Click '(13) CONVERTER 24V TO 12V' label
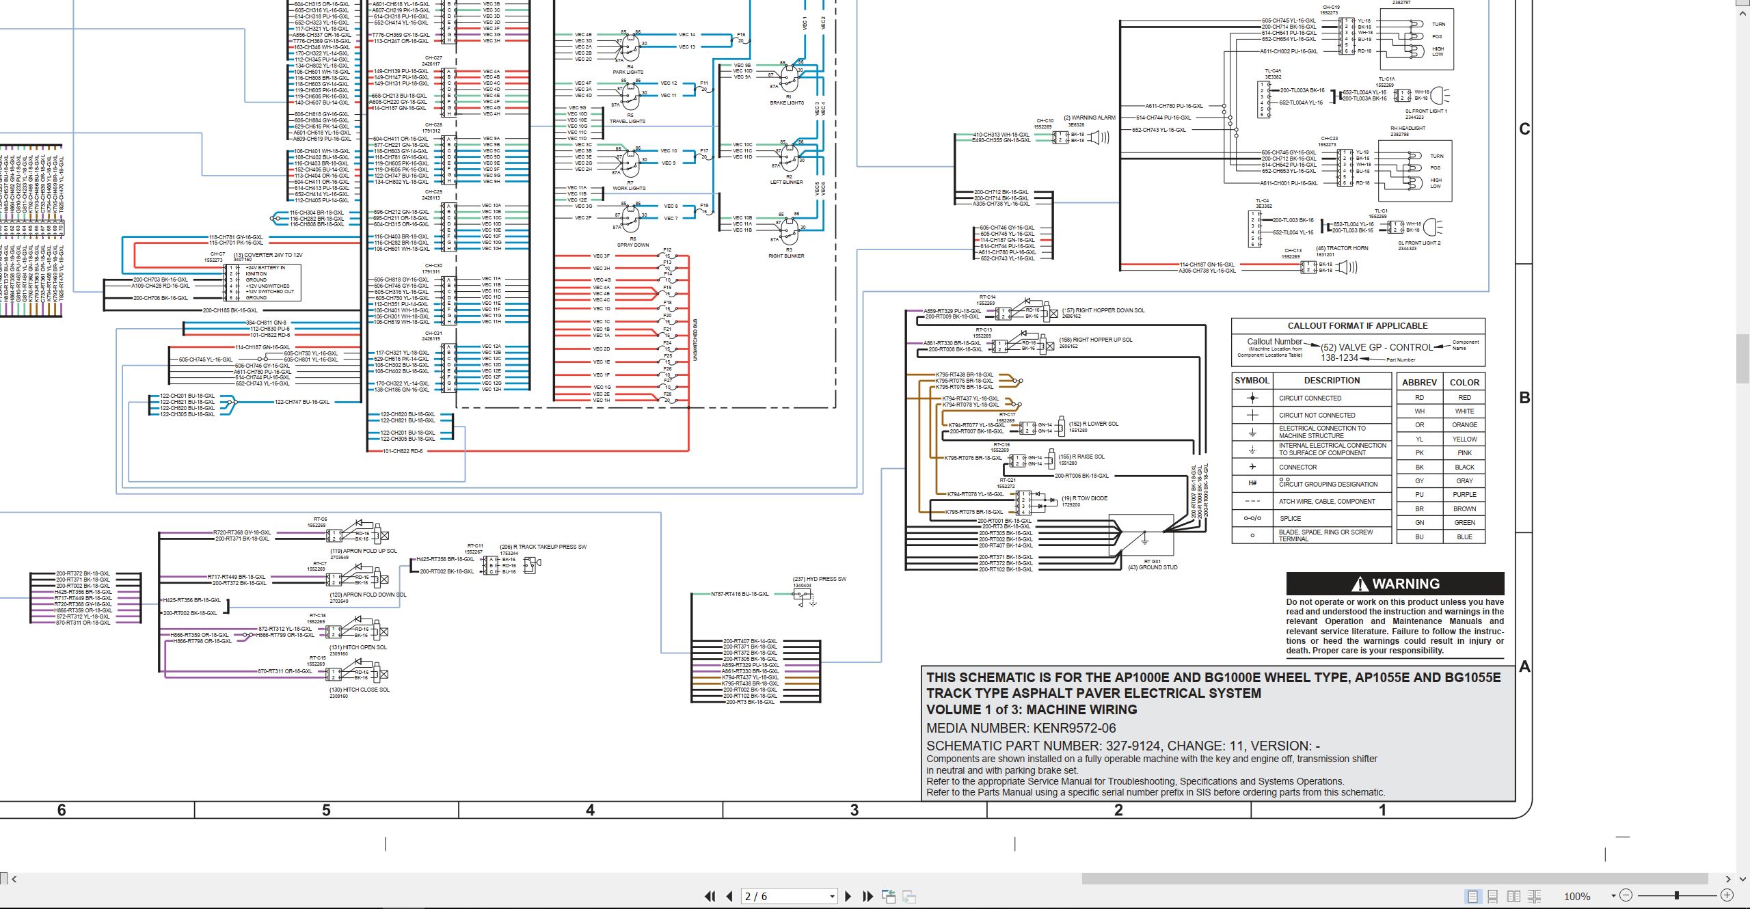 coord(268,255)
